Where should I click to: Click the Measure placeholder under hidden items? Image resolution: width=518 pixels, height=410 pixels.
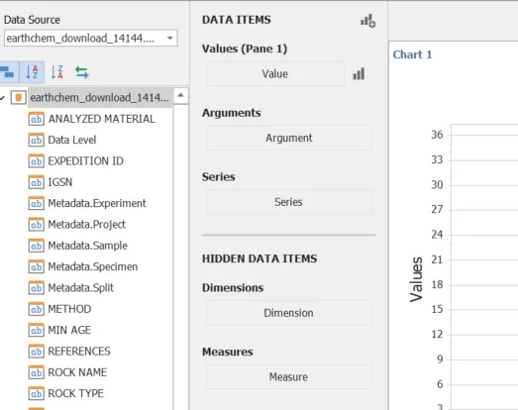[289, 377]
